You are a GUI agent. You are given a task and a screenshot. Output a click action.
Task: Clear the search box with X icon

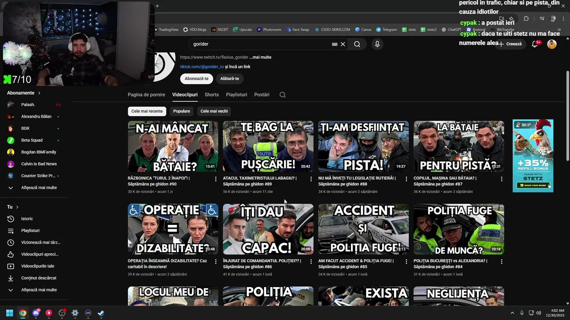pos(343,44)
